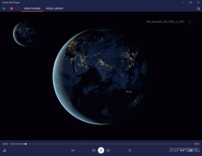The image size is (202, 156).
Task: Switch to mini player mode
Action: (191, 150)
